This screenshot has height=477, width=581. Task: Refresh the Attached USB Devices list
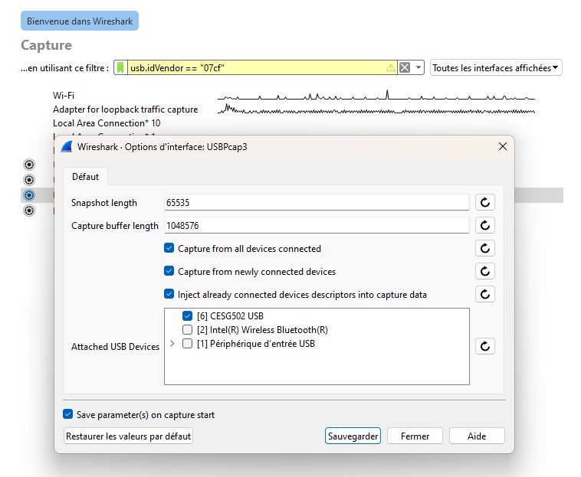click(484, 346)
